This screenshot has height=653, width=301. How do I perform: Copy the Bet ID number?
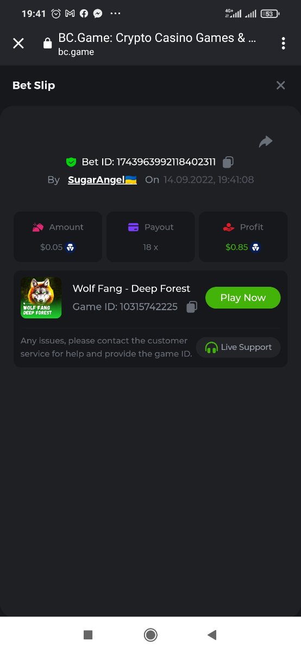228,162
